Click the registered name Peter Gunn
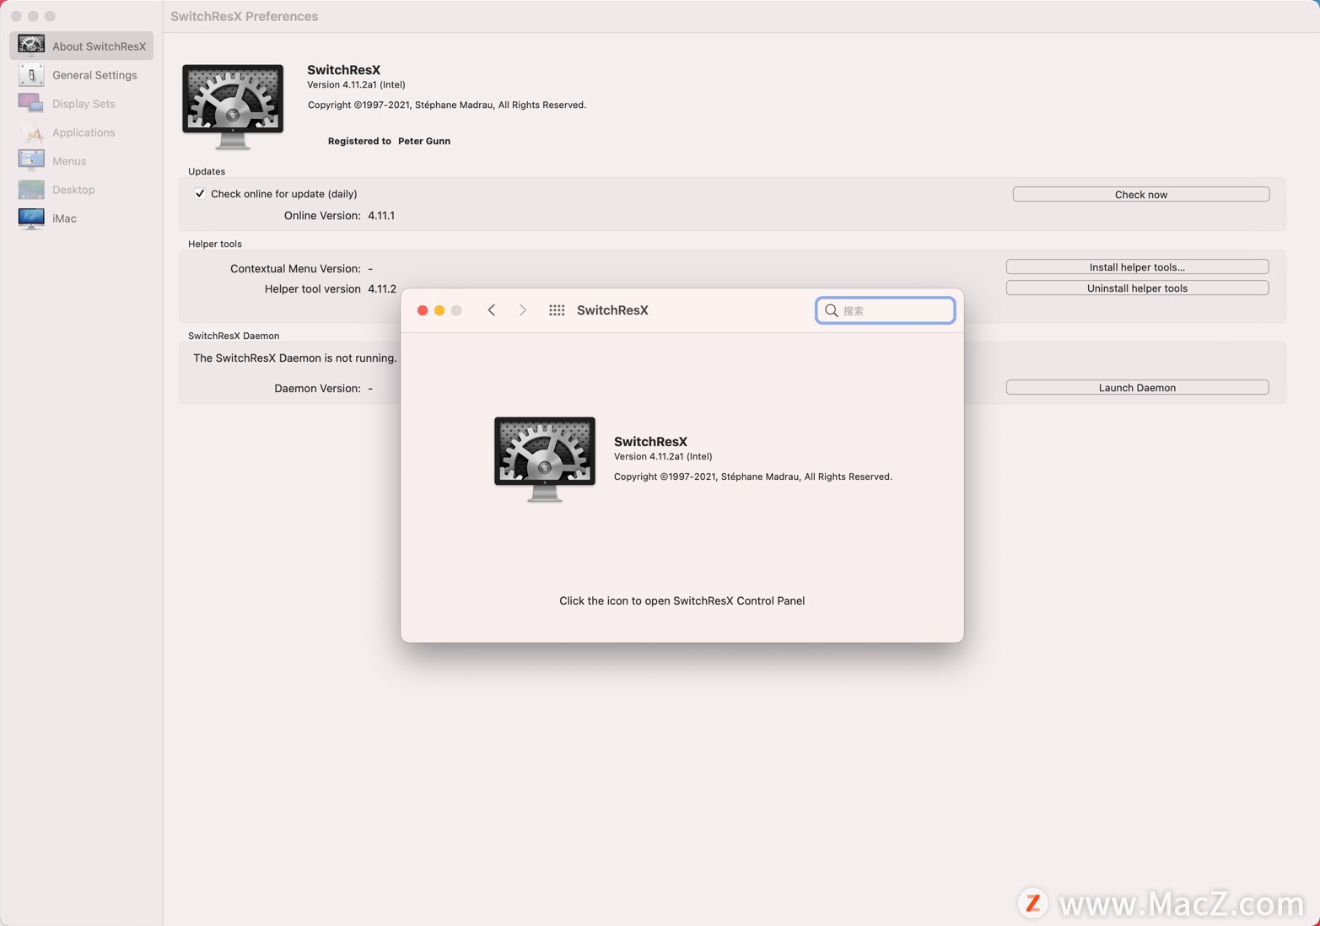 click(424, 141)
